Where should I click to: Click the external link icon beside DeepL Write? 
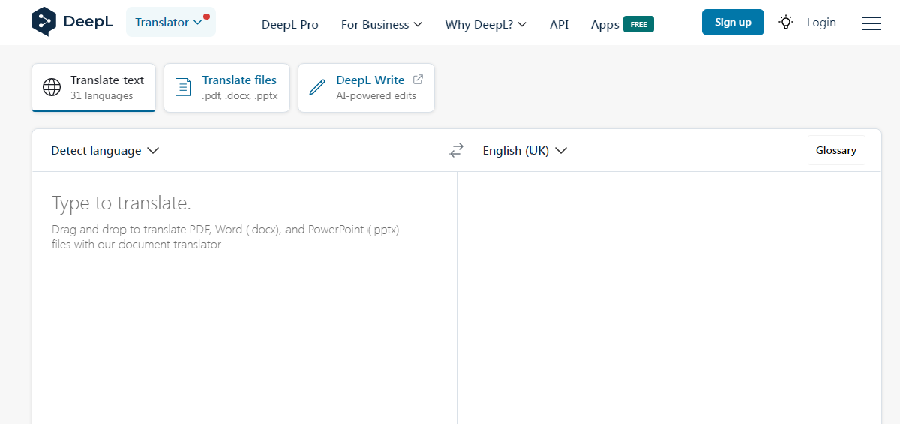click(418, 80)
